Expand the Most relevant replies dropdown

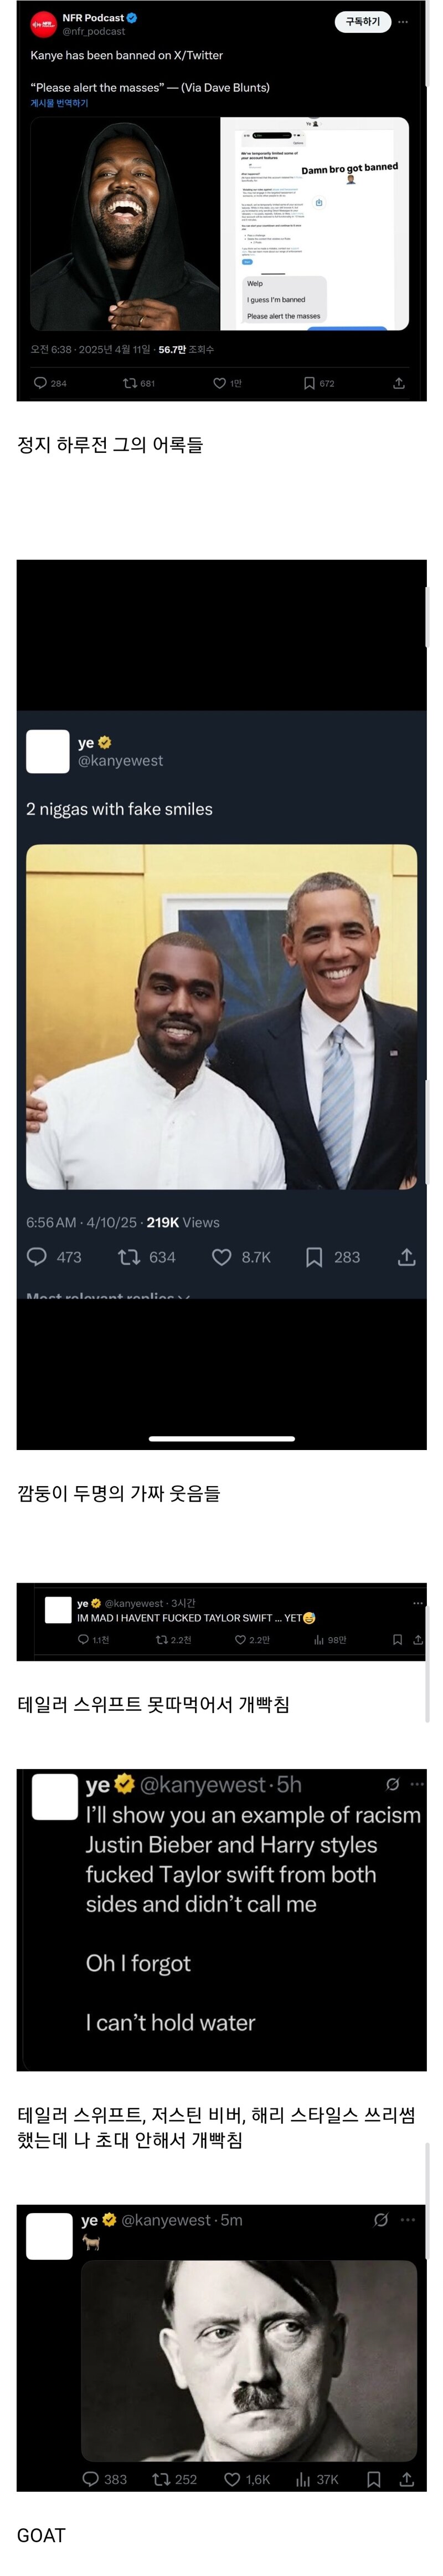(108, 1295)
